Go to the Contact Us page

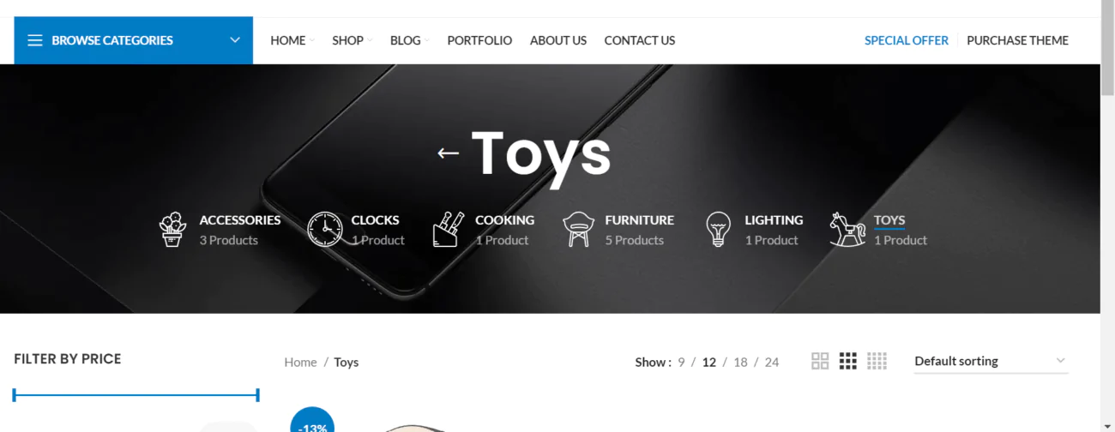coord(640,40)
